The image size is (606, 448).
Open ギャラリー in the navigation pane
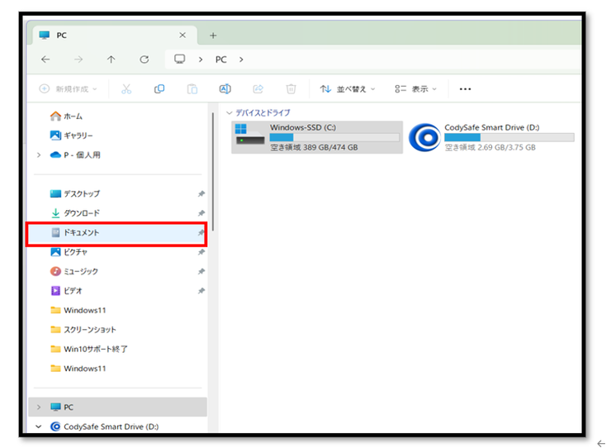click(x=72, y=136)
